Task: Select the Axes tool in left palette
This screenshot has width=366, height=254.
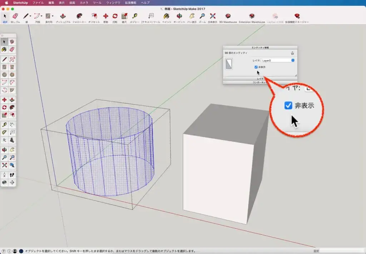Action: pyautogui.click(x=4, y=140)
